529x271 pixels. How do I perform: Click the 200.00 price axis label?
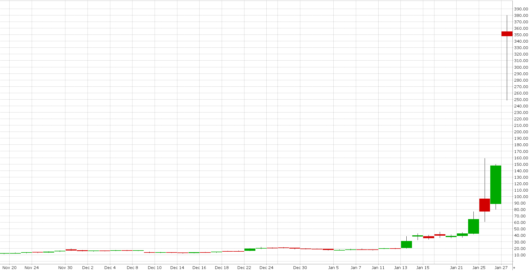[521, 132]
